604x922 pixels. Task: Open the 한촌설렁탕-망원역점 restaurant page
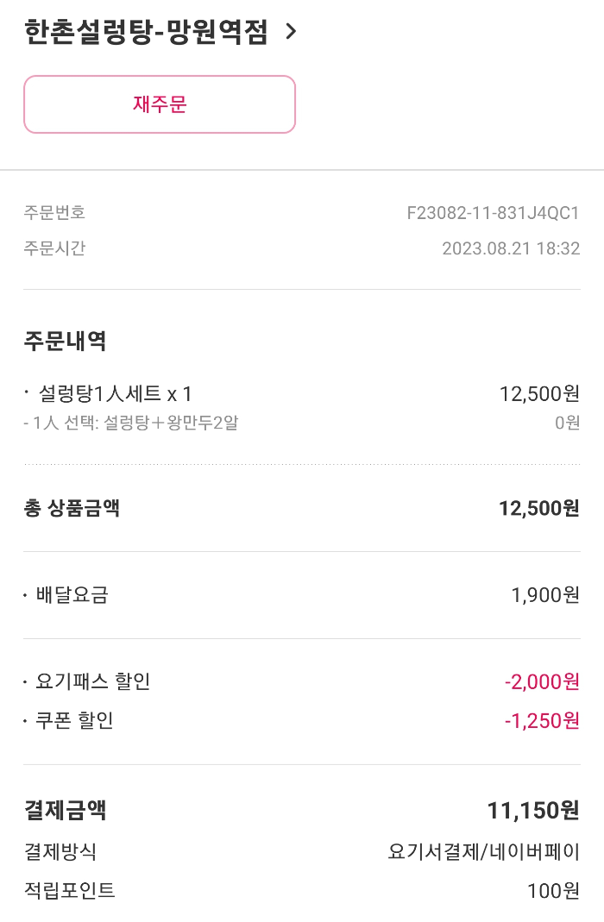[x=147, y=30]
